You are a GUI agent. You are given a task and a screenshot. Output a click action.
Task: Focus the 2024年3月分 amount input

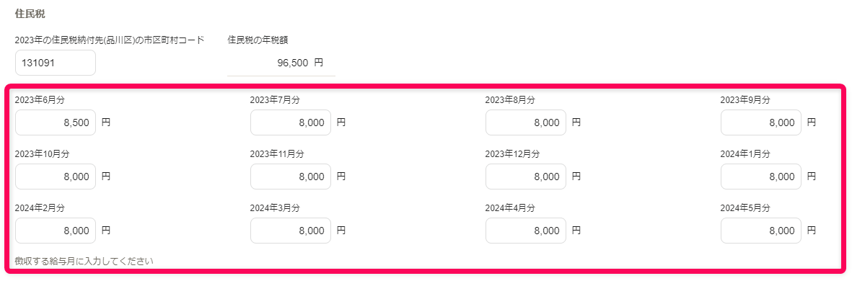[291, 231]
